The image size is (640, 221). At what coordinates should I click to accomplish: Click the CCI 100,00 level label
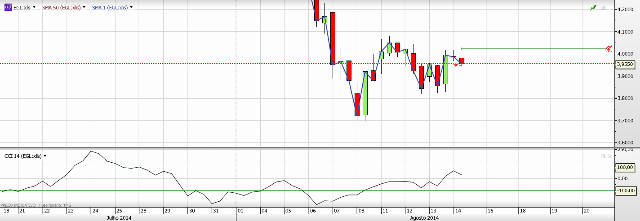point(625,167)
